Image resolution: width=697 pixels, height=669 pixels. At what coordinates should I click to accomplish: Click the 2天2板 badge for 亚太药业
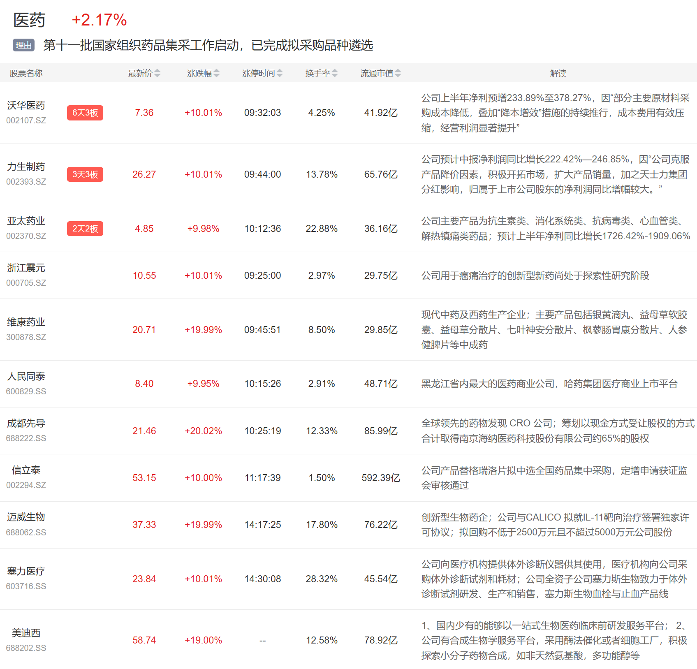[85, 229]
